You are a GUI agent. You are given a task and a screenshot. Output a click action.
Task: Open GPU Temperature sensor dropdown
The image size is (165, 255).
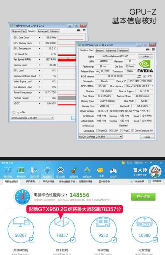pos(40,48)
